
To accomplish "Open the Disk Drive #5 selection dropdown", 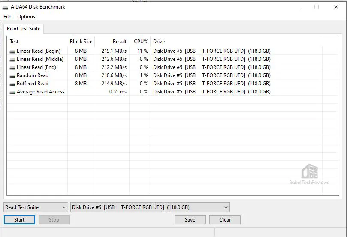I will (150, 207).
